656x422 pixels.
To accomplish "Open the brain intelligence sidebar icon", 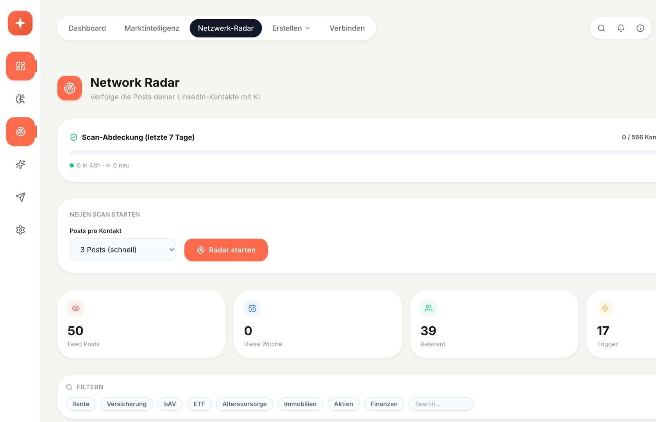I will tap(20, 99).
